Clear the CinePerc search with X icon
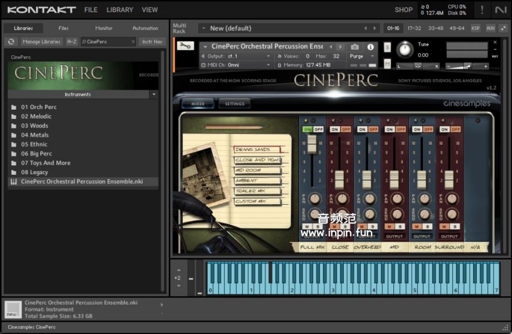This screenshot has width=512, height=334. [x=133, y=42]
